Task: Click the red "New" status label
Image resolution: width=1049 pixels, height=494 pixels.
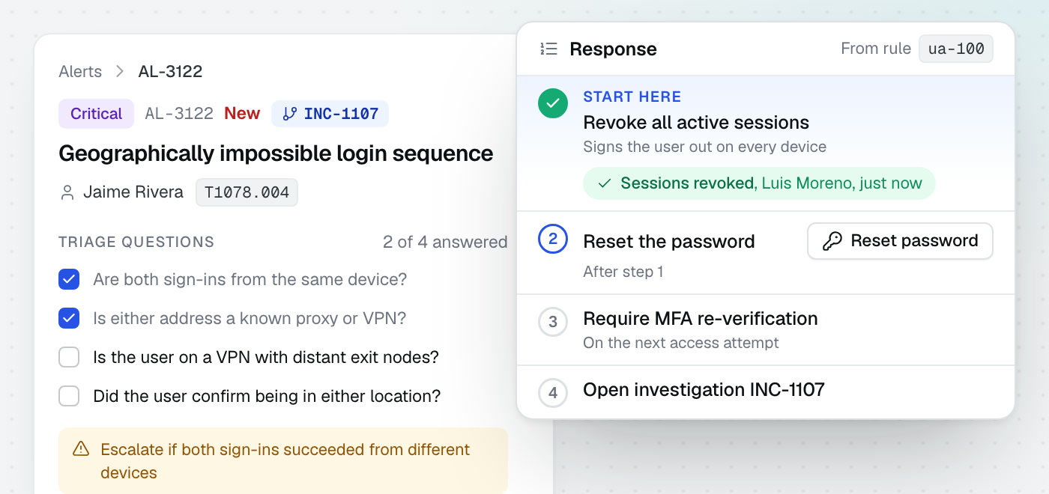Action: point(242,114)
